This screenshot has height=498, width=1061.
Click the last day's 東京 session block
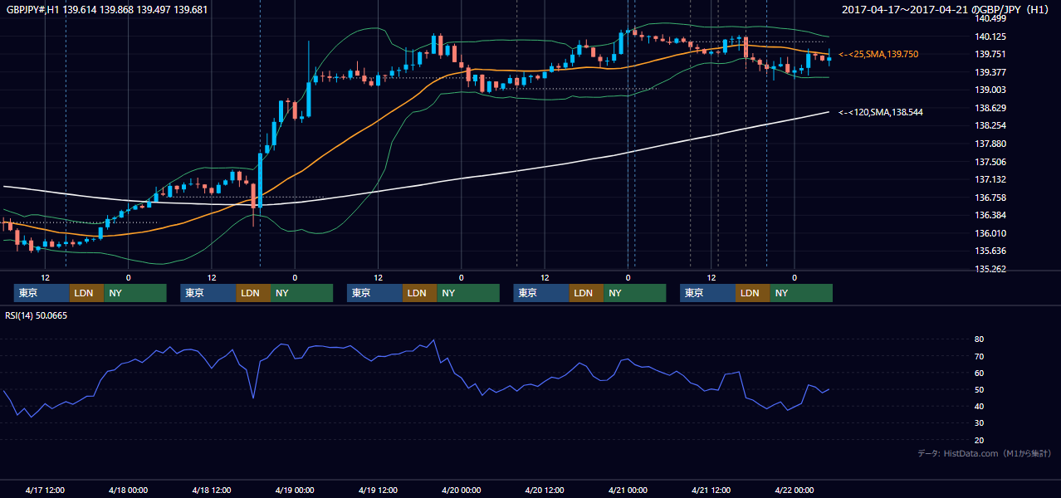(x=707, y=293)
